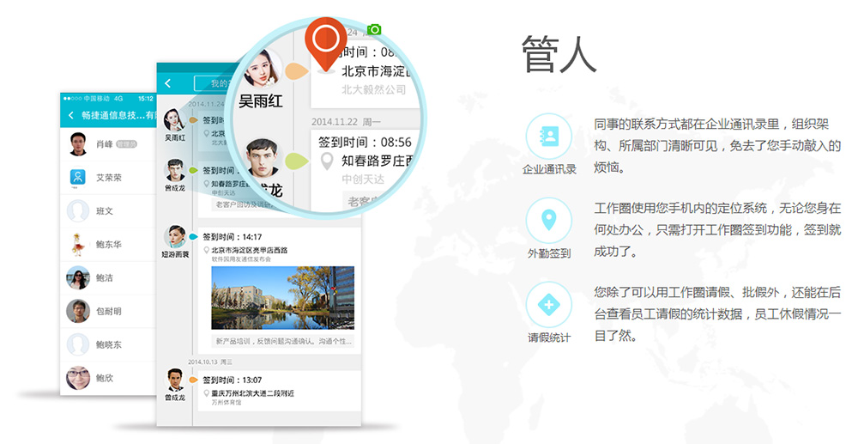Open contact 包耐明 in the list
Viewport: 858px width, 444px height.
[108, 311]
